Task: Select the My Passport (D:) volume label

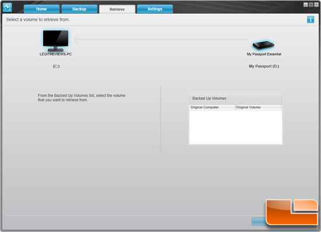Action: [264, 66]
